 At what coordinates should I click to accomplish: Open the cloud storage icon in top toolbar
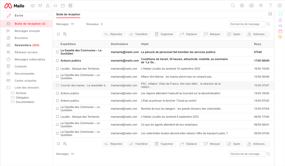click(x=55, y=6)
